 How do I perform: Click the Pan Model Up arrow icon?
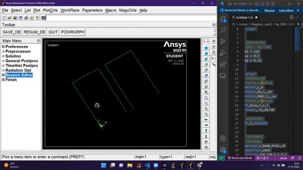click(x=206, y=131)
